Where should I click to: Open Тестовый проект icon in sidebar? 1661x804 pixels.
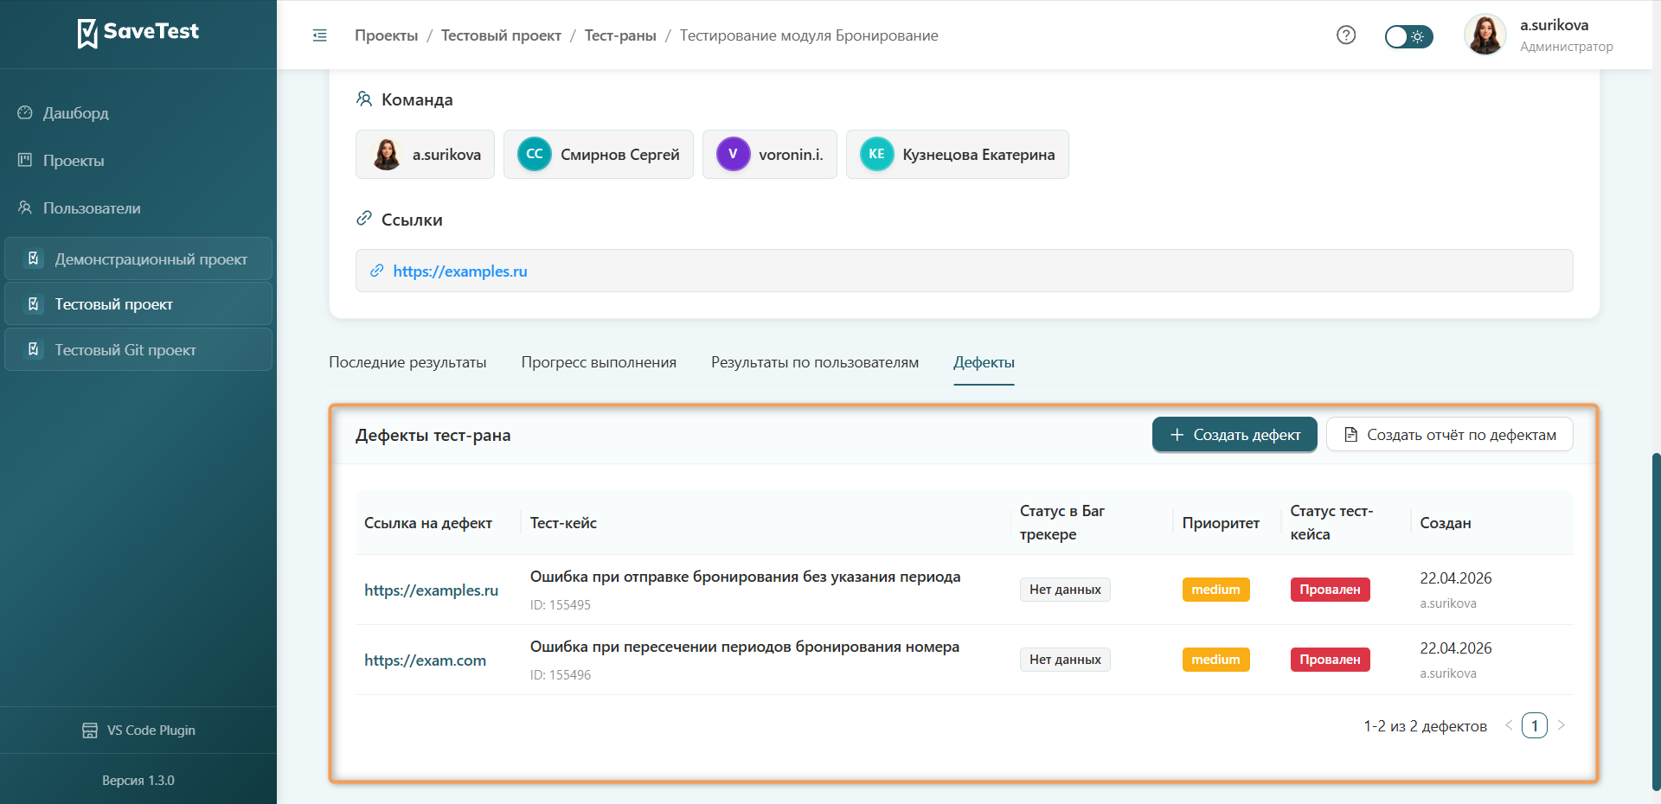point(34,304)
